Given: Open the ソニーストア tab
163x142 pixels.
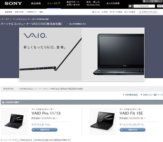Looking at the screenshot, I should (54, 4).
